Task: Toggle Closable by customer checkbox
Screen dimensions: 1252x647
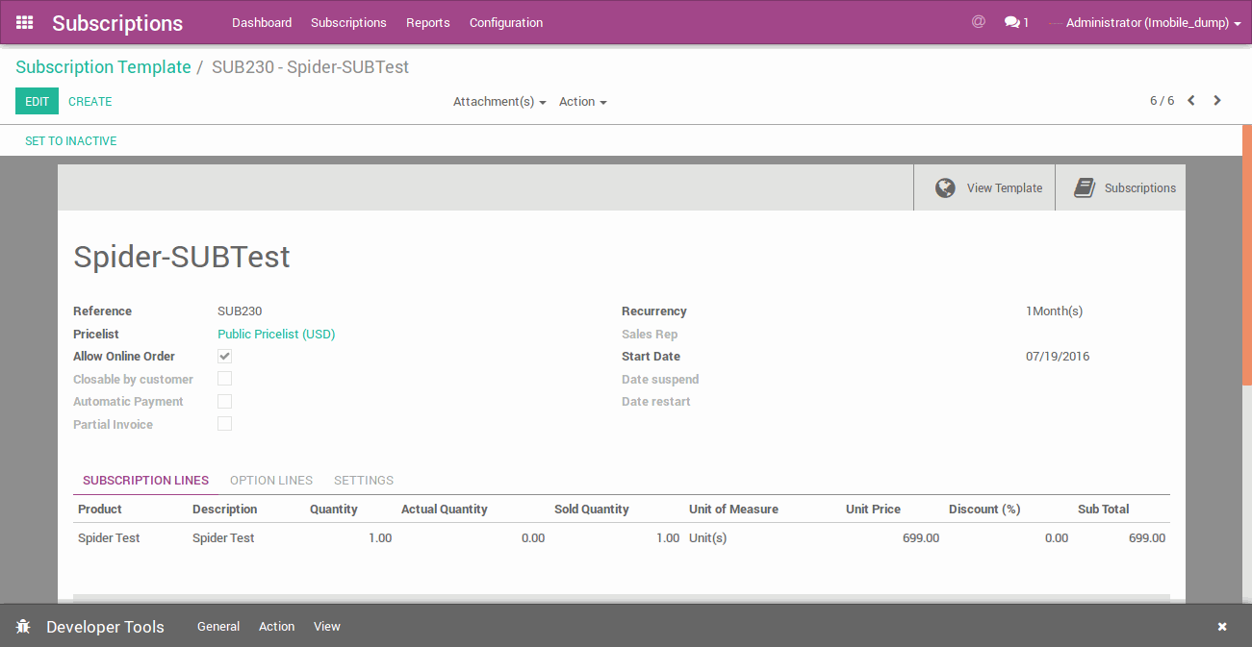Action: 224,379
